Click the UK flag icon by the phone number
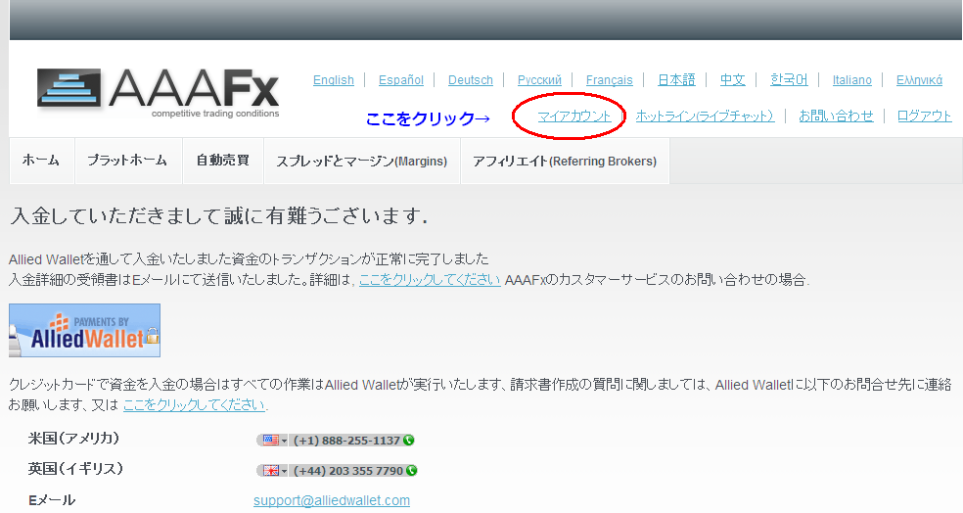 point(270,471)
